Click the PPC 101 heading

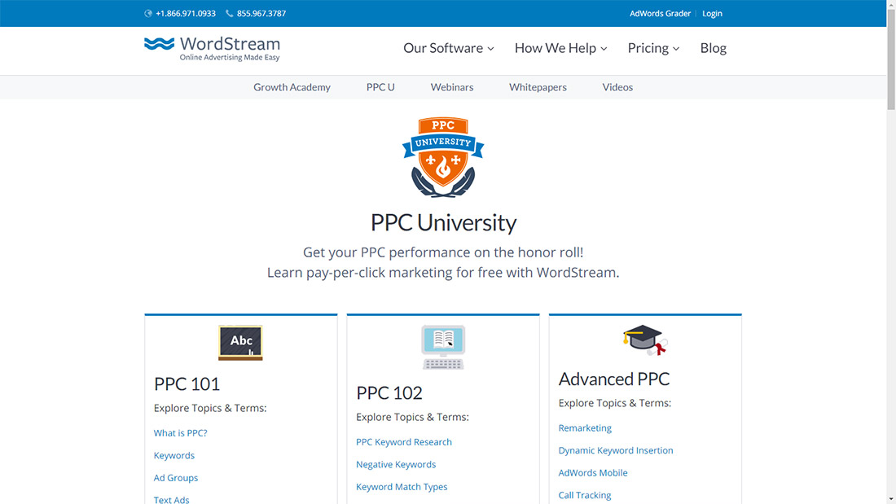click(187, 384)
